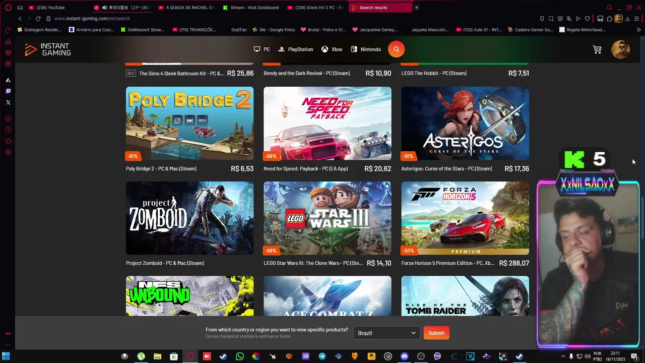Open WhatsApp from the taskbar
Image resolution: width=645 pixels, height=363 pixels.
point(239,356)
